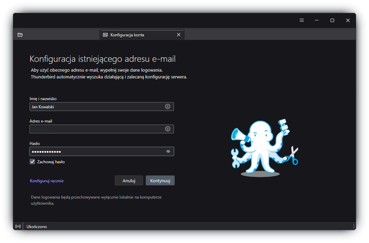The width and height of the screenshot is (369, 243).
Task: Click the Anuluj button
Action: click(129, 180)
